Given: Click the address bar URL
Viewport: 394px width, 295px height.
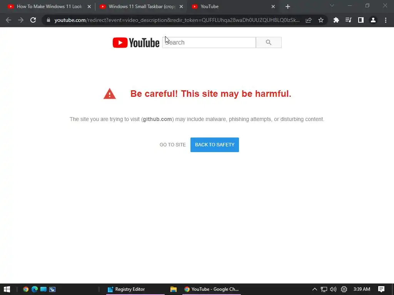Looking at the screenshot, I should 177,20.
